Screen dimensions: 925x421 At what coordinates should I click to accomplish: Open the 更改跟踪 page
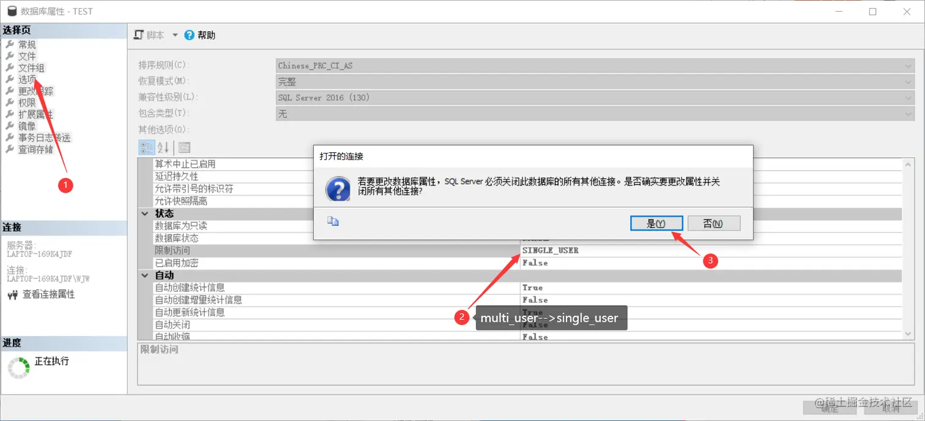pos(35,91)
